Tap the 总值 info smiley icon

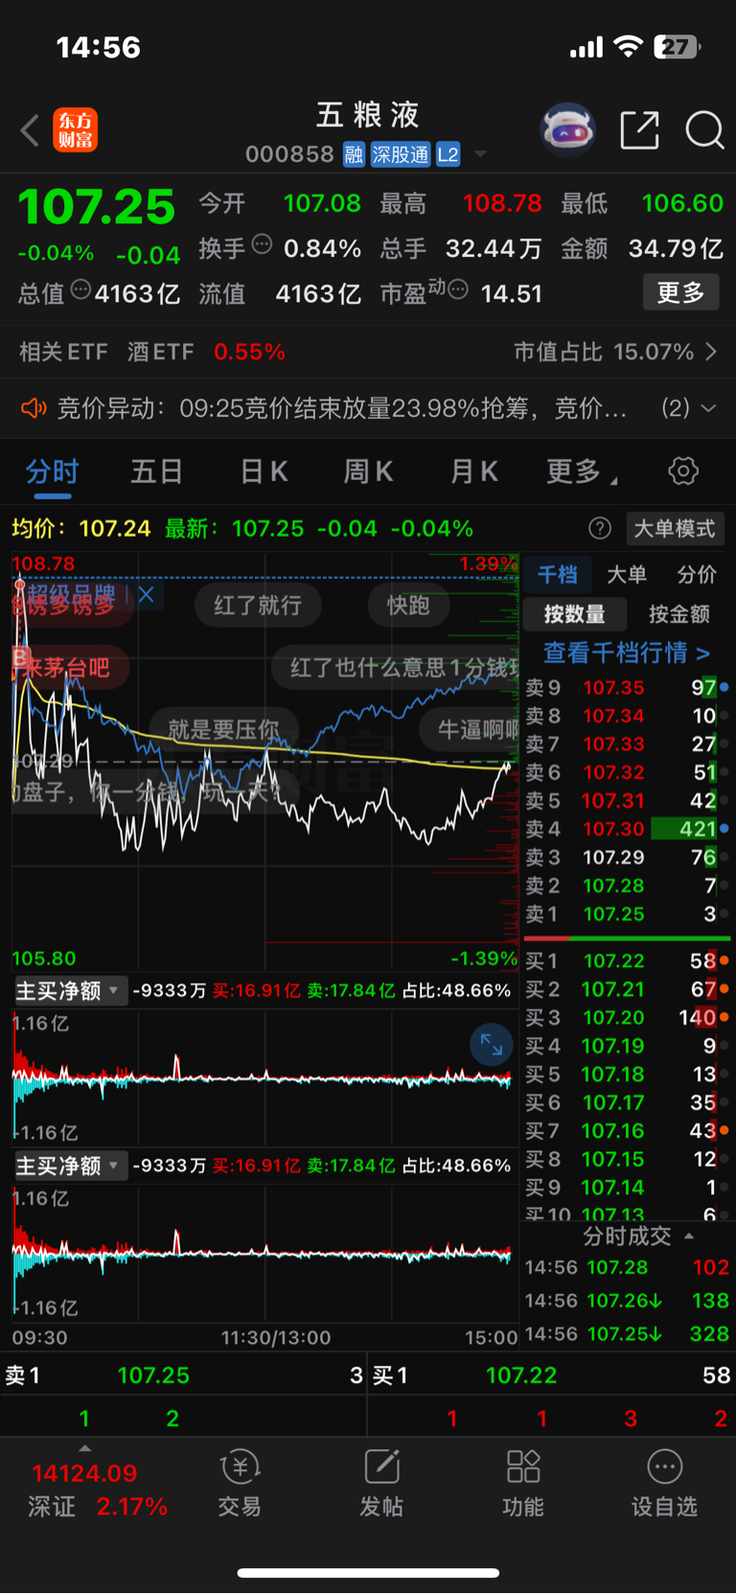tap(80, 289)
